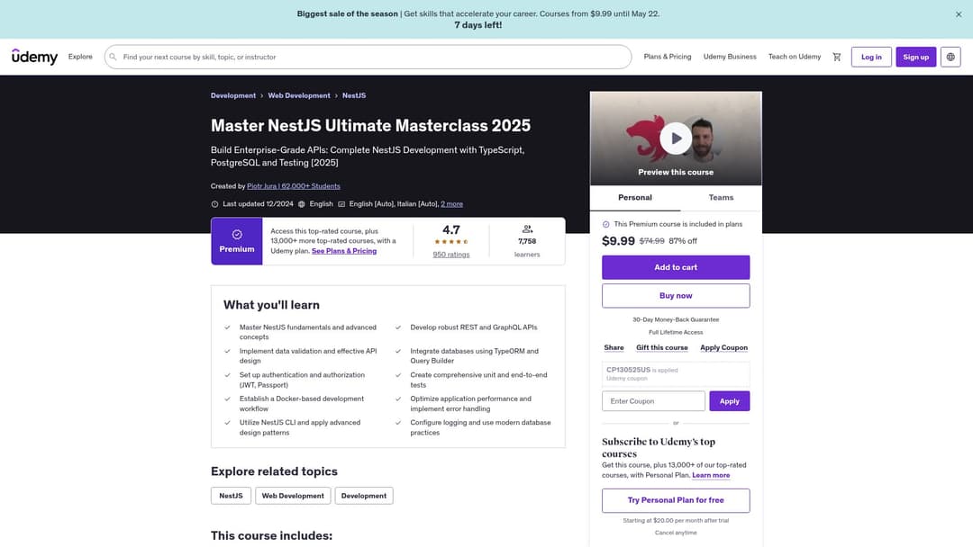
Task: Open the 950 ratings link
Action: coord(451,255)
